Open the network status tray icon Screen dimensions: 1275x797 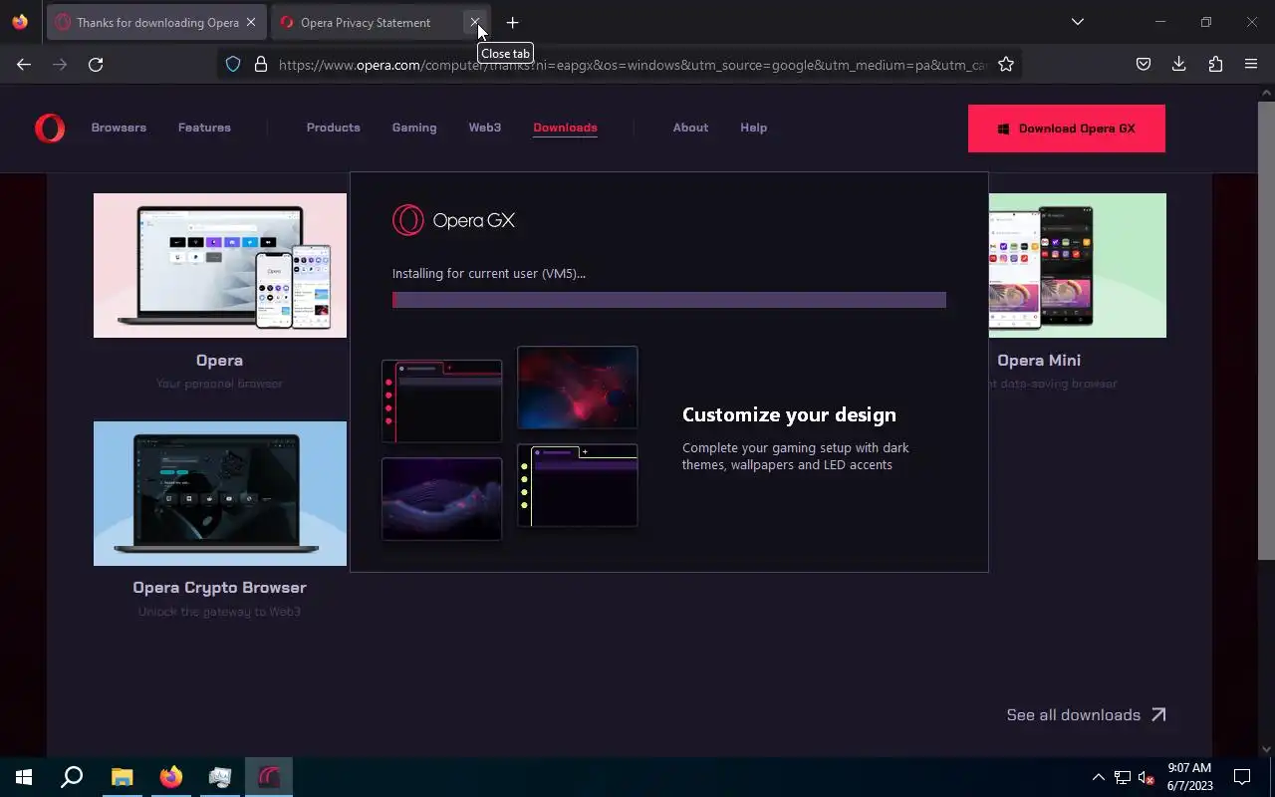pyautogui.click(x=1123, y=777)
